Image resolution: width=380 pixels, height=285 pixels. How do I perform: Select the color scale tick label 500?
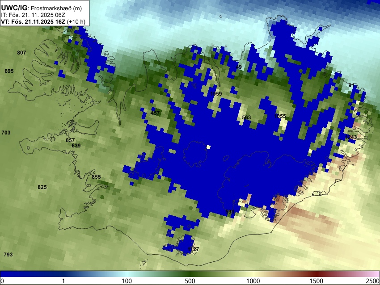pyautogui.click(x=190, y=281)
